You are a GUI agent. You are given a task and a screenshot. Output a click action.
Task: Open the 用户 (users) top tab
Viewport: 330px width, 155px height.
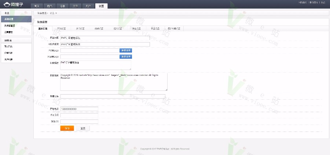pyautogui.click(x=88, y=6)
